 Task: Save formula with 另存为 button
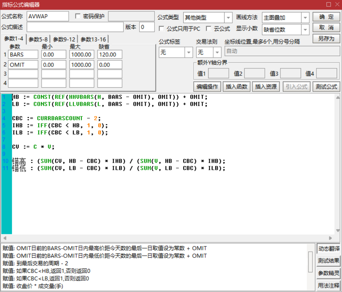coord(326,38)
